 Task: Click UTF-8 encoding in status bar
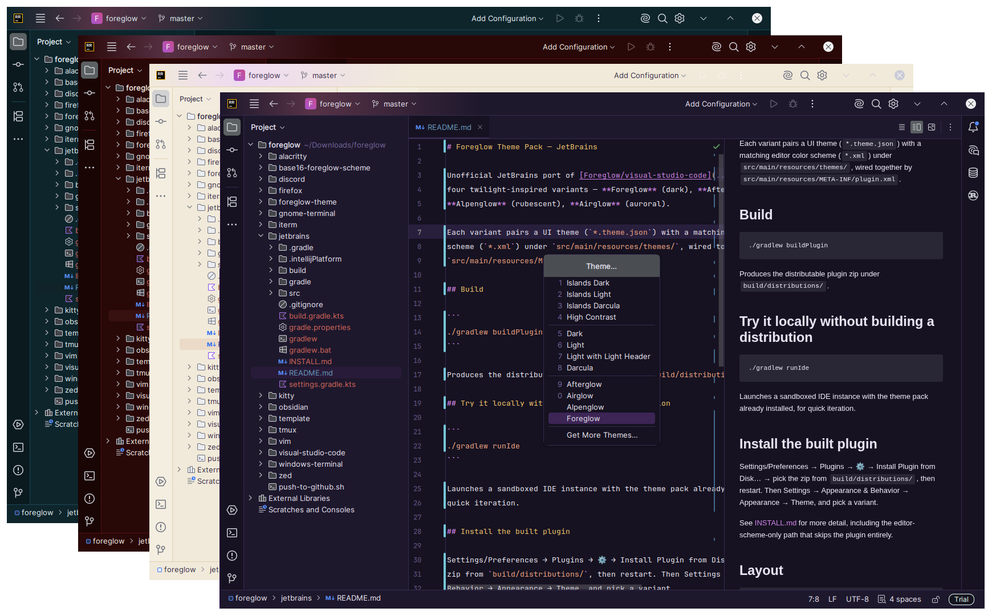[857, 599]
